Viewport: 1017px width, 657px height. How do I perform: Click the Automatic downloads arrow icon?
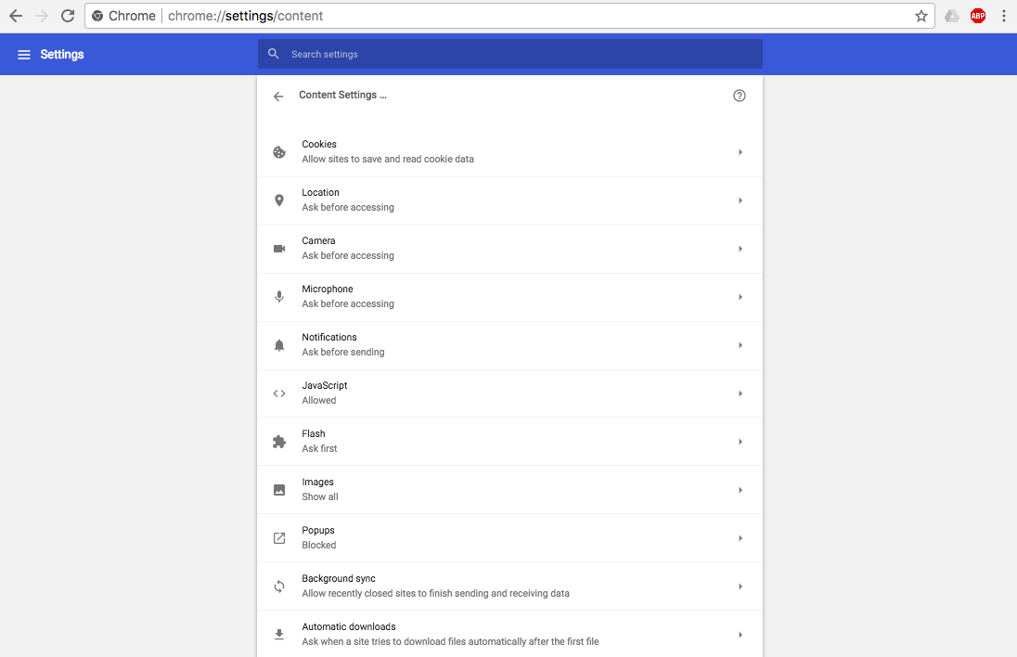point(279,635)
